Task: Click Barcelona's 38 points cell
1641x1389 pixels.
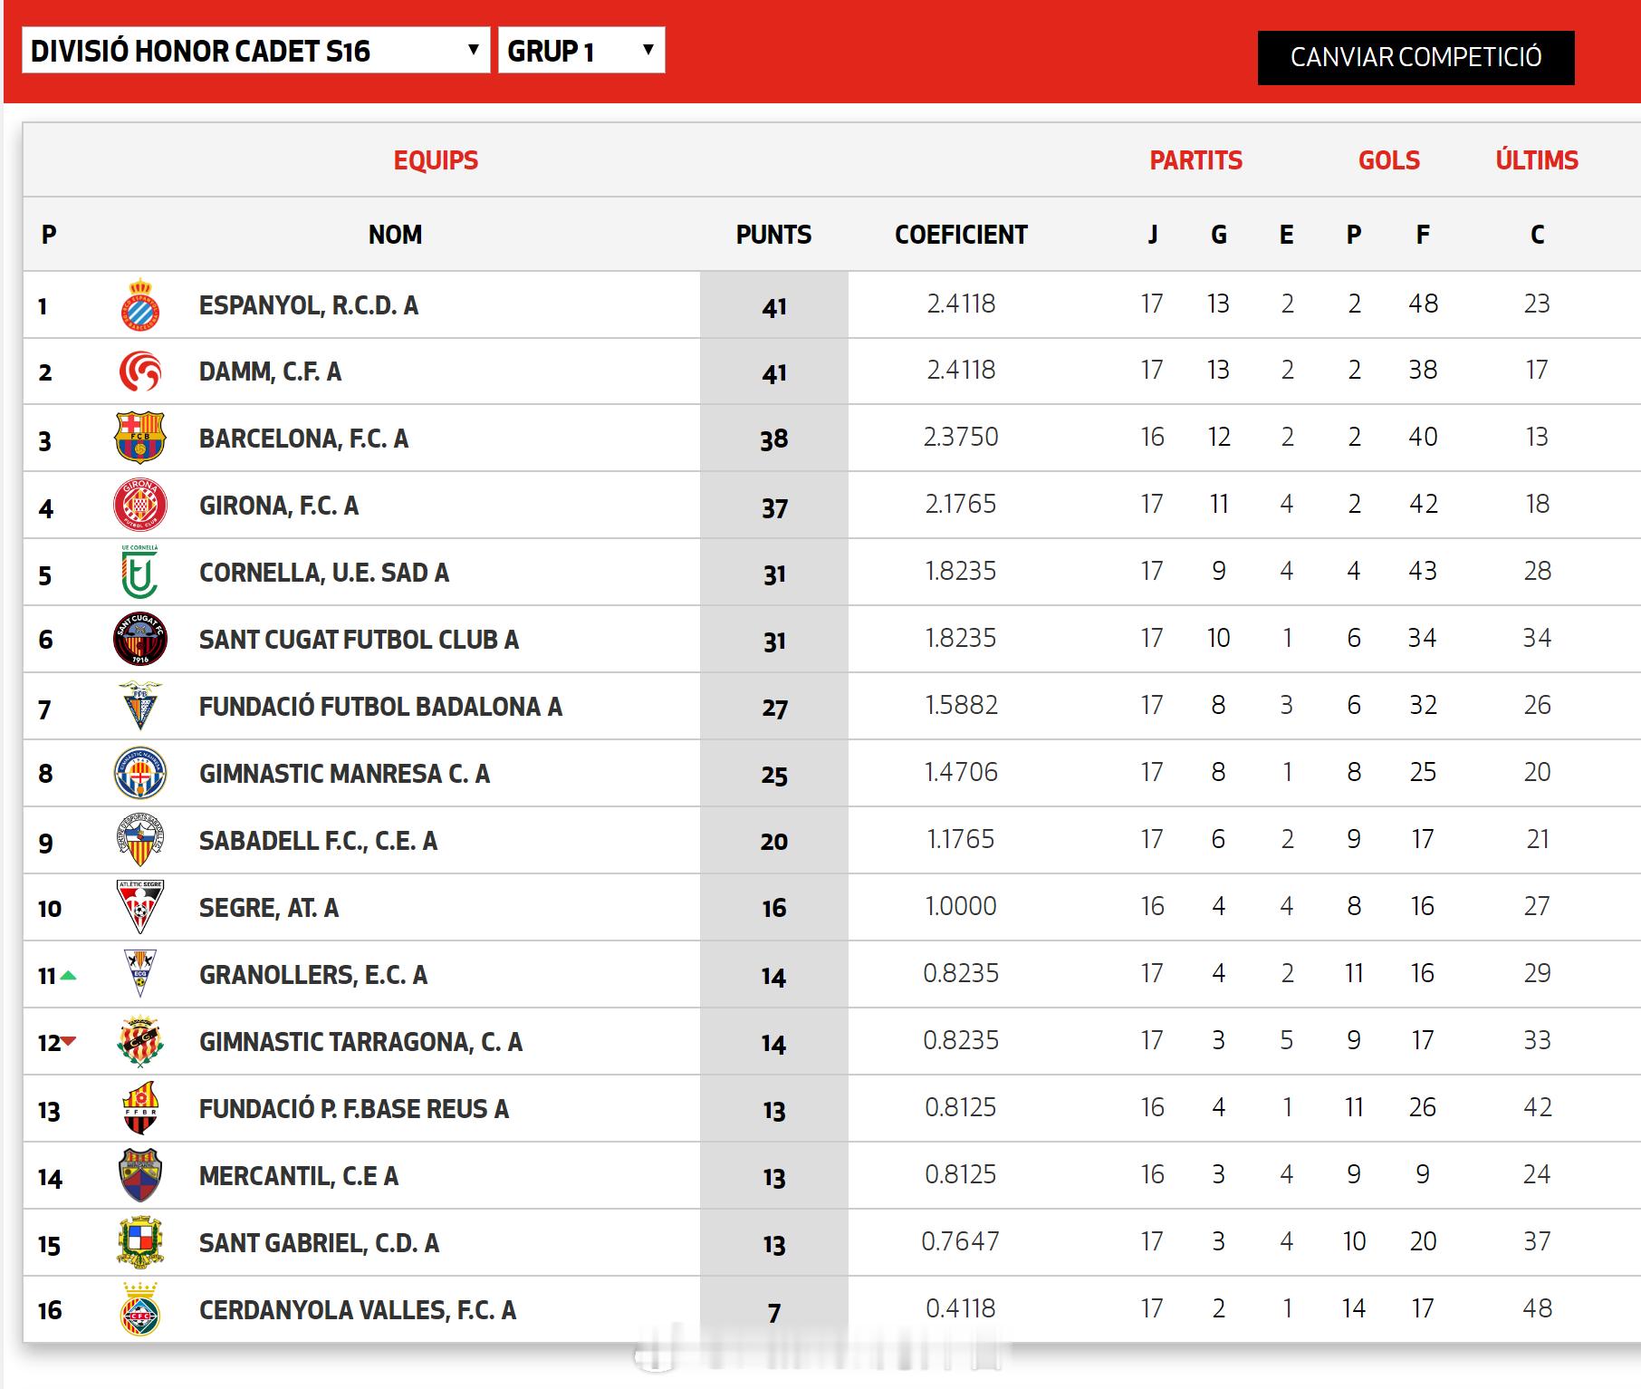Action: coord(774,439)
